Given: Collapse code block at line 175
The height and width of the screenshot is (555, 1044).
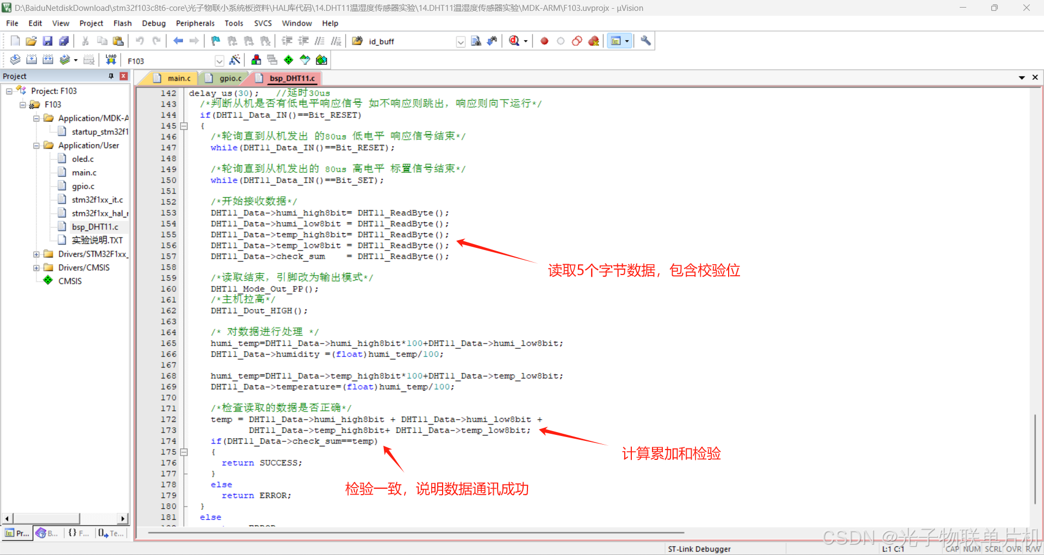Looking at the screenshot, I should tap(184, 452).
